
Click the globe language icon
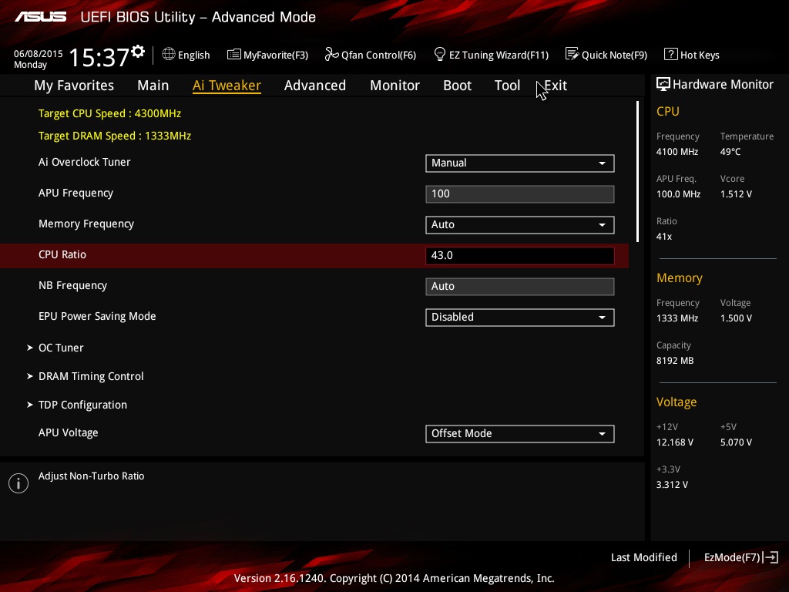click(169, 54)
